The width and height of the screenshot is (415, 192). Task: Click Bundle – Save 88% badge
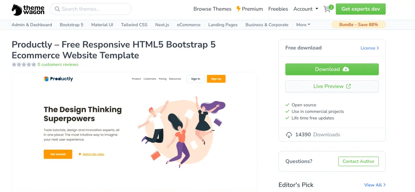[x=359, y=25]
